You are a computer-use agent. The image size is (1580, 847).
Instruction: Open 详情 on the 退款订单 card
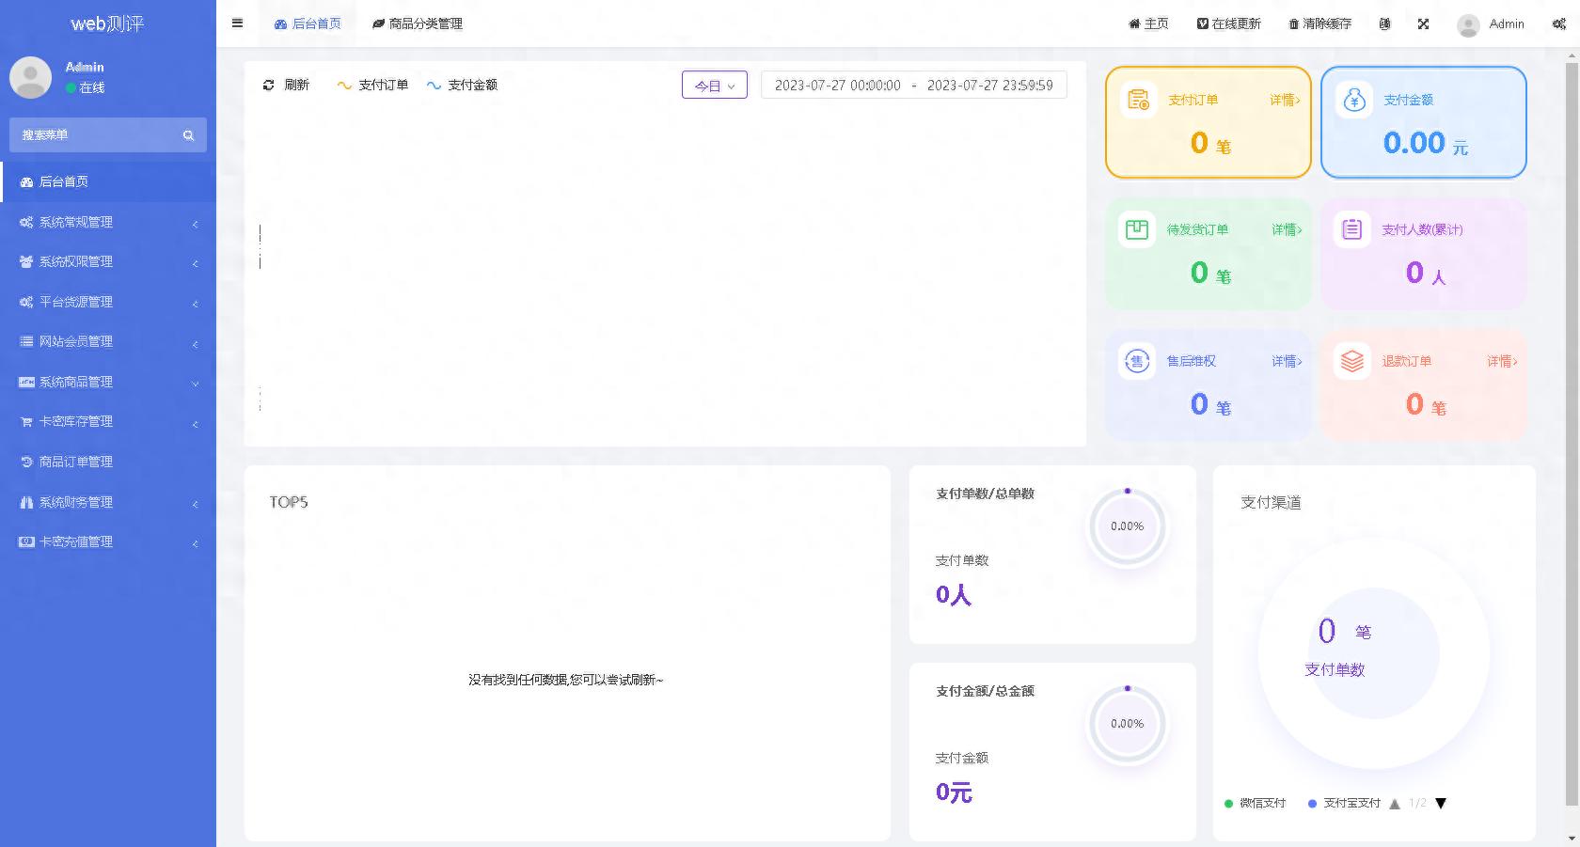[1502, 361]
